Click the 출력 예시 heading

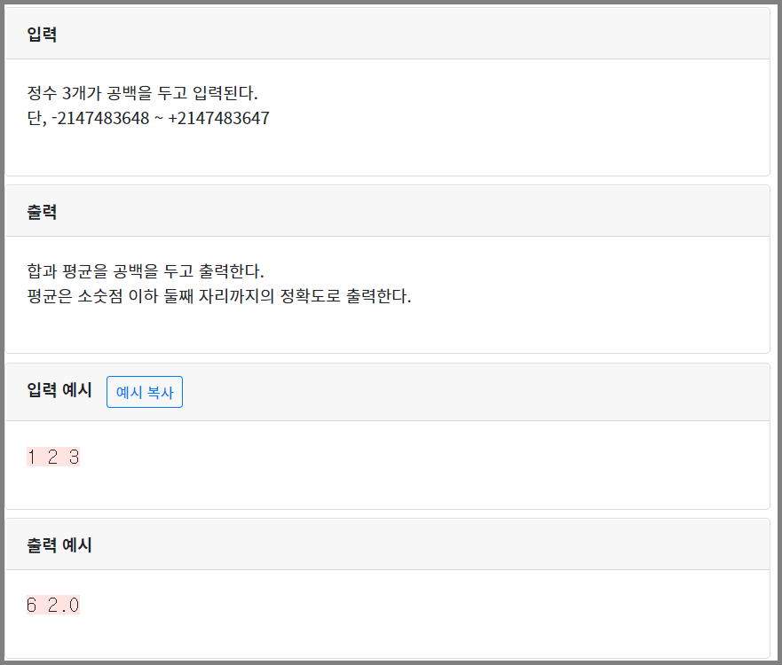point(59,545)
